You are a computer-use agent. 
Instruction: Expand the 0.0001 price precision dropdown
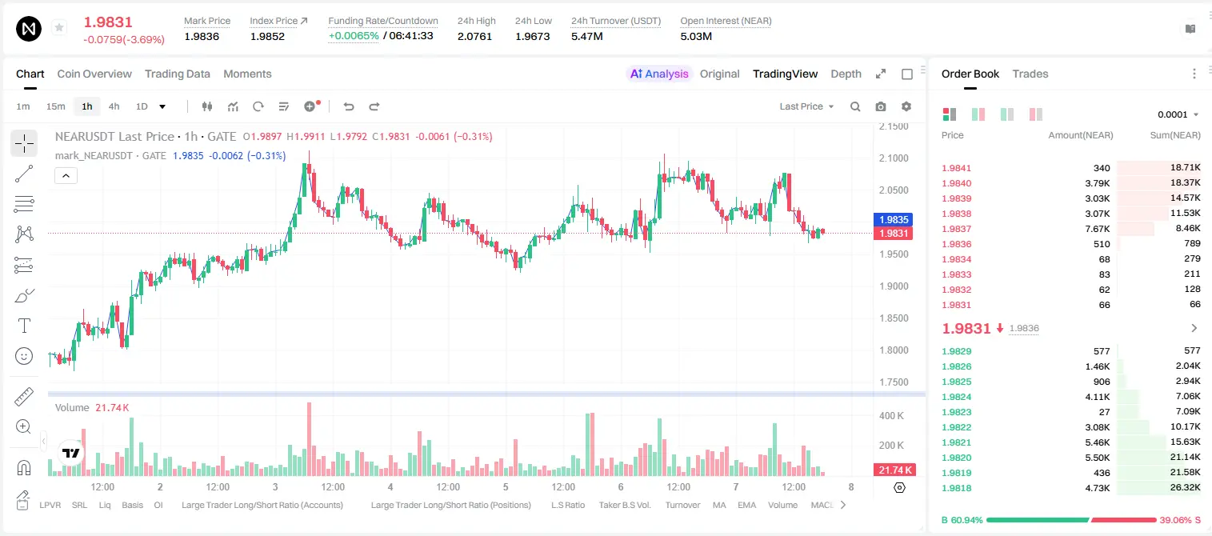point(1178,114)
